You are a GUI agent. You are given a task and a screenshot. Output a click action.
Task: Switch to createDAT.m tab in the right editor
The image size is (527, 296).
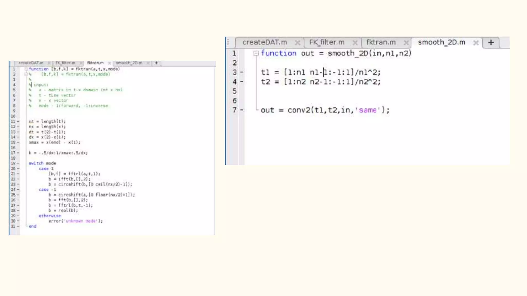tap(265, 42)
